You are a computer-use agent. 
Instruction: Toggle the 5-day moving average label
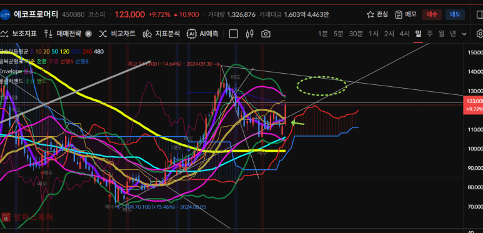tap(32, 52)
